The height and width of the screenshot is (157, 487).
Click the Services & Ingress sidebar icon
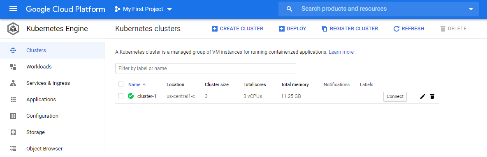point(13,83)
